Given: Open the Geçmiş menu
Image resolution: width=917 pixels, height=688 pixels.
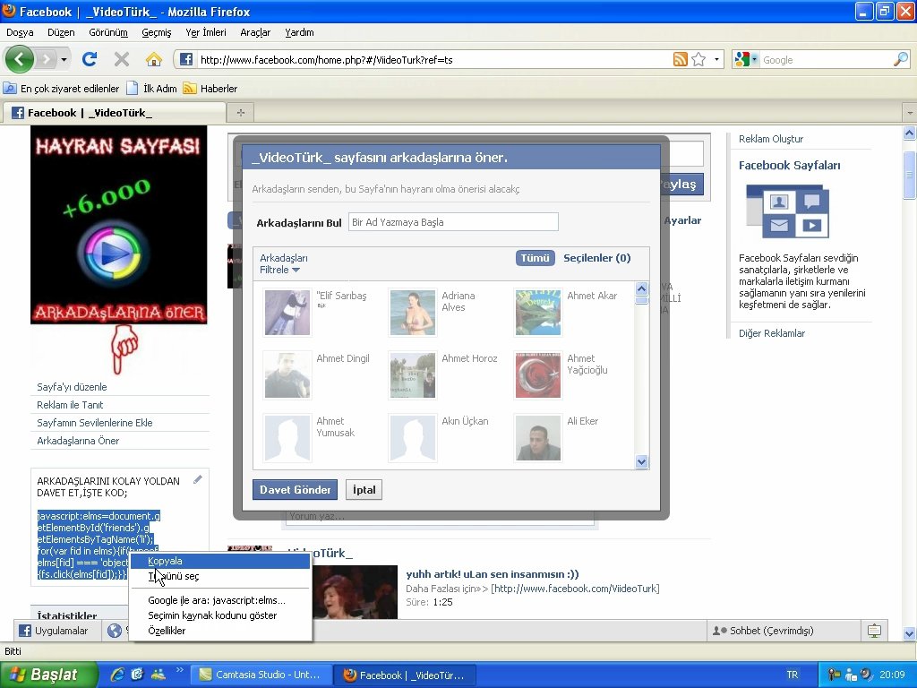Looking at the screenshot, I should pos(156,32).
